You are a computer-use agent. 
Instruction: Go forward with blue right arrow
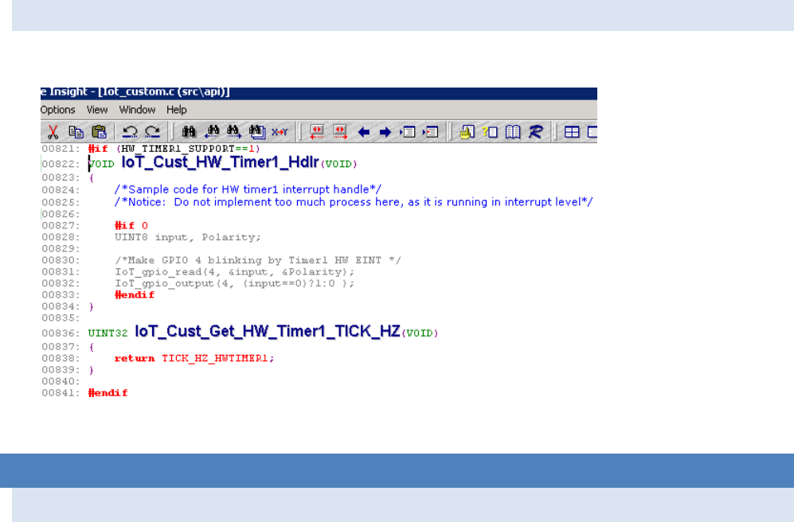385,133
